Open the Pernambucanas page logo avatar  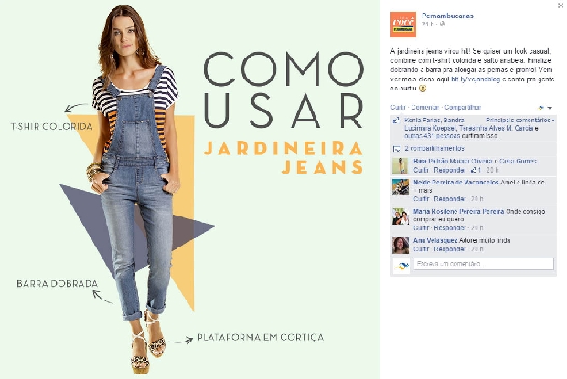click(402, 25)
